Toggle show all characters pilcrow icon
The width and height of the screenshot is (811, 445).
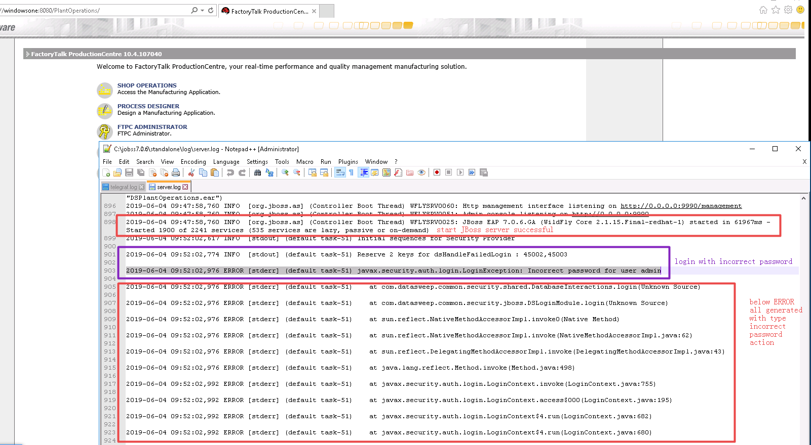point(352,172)
